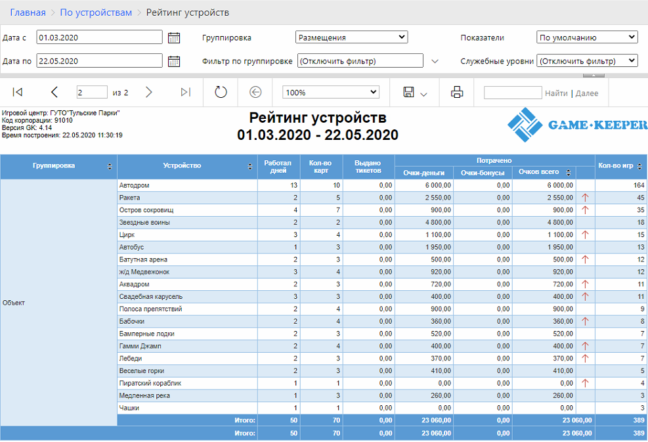This screenshot has height=442, width=648.
Task: Go to last report page
Action: coord(186,92)
